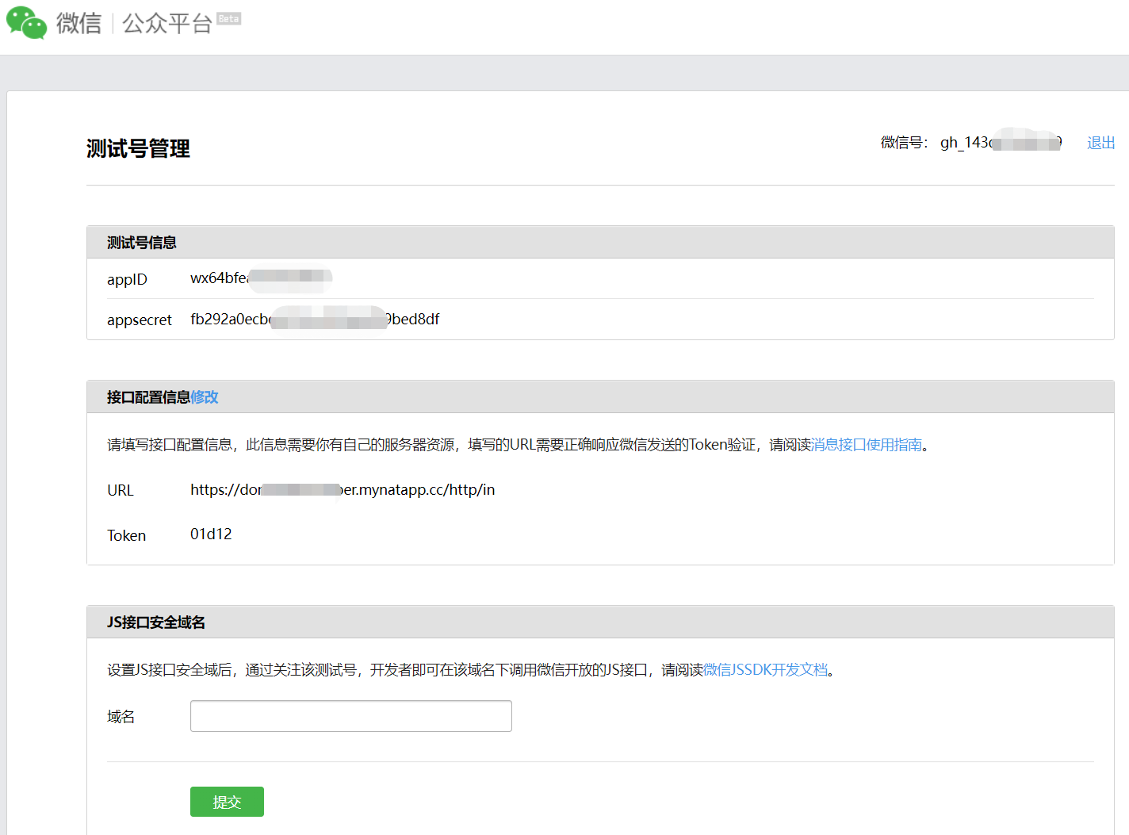
Task: Click the 接口配置信息 heading text
Action: (x=148, y=397)
